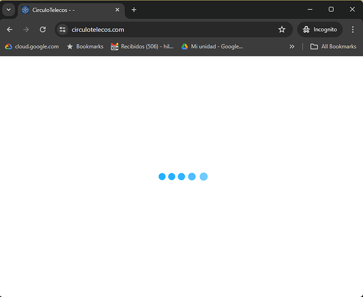
Task: Go back to the previous page
Action: (x=10, y=30)
